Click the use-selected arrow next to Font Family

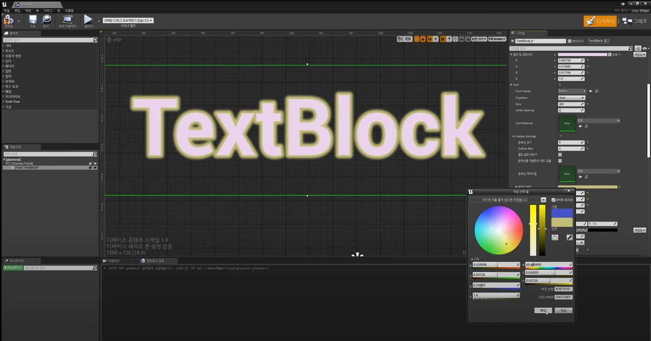590,91
